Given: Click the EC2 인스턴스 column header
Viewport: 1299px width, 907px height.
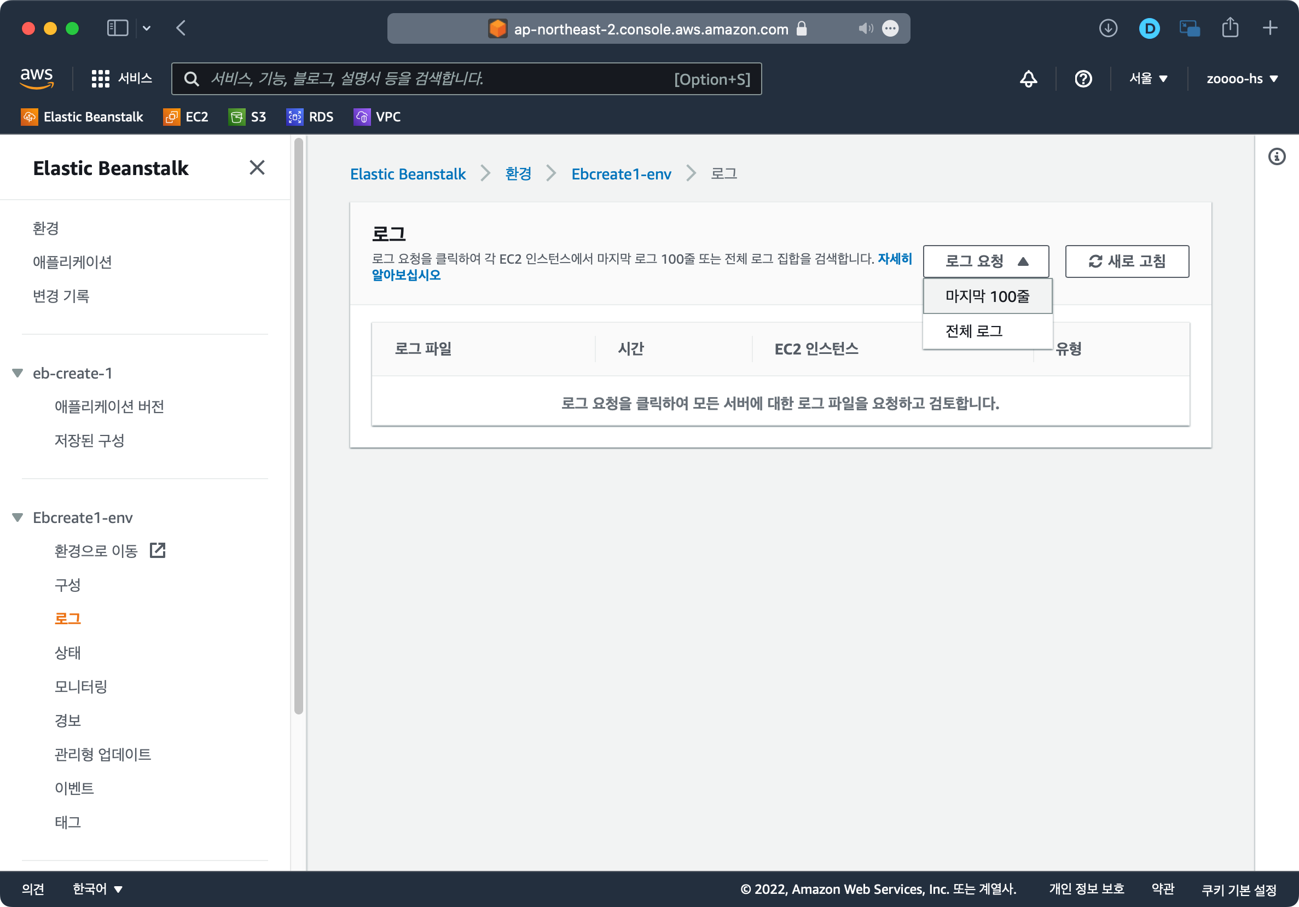Looking at the screenshot, I should click(816, 349).
